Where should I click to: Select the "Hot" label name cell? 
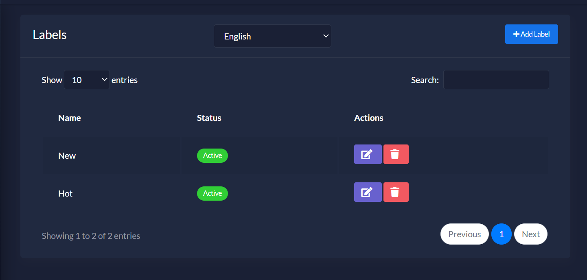pos(66,194)
